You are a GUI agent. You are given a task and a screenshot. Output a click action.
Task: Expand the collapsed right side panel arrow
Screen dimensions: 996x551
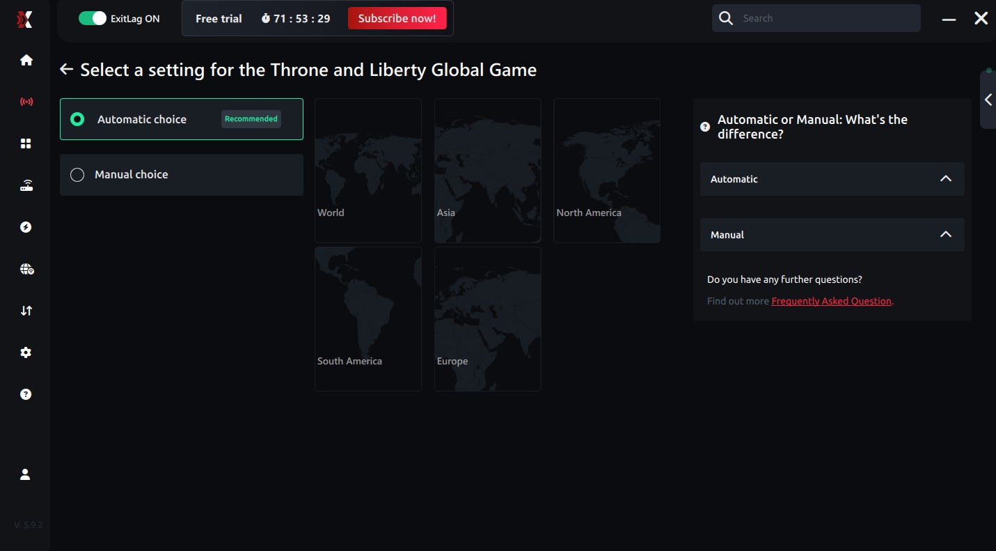(x=988, y=100)
